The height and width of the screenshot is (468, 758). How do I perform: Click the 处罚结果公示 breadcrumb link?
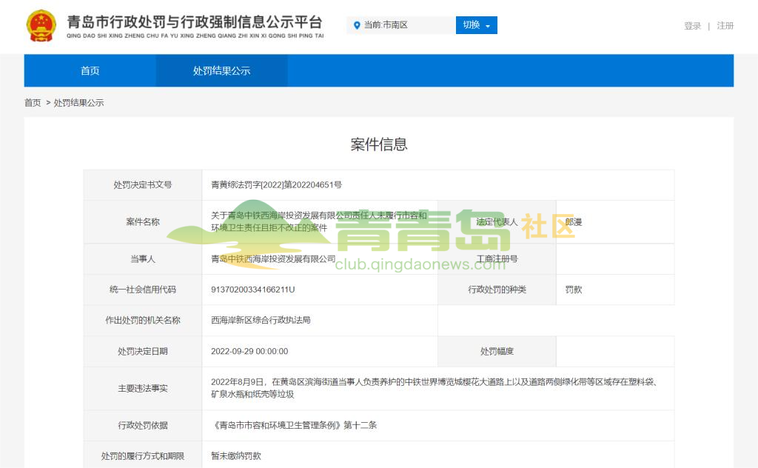coord(78,102)
